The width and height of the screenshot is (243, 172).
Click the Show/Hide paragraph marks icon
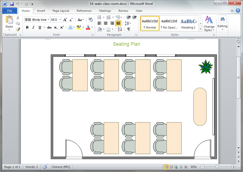click(x=129, y=29)
